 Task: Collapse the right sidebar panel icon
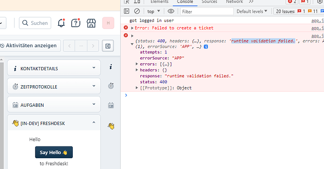pos(108,46)
